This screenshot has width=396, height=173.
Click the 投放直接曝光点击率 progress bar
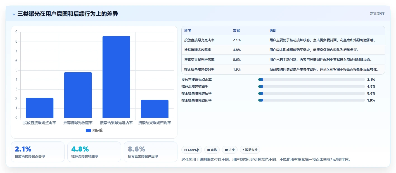312,80
